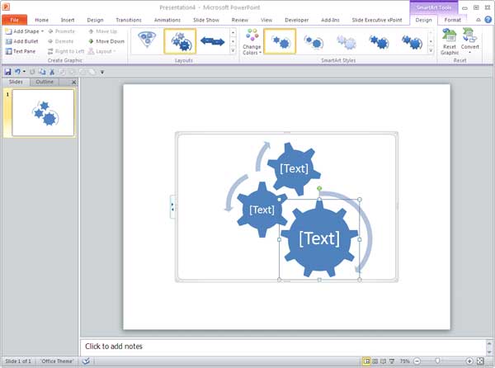Image resolution: width=495 pixels, height=368 pixels.
Task: Select the middle-left gear [Text] shape
Action: click(x=262, y=210)
